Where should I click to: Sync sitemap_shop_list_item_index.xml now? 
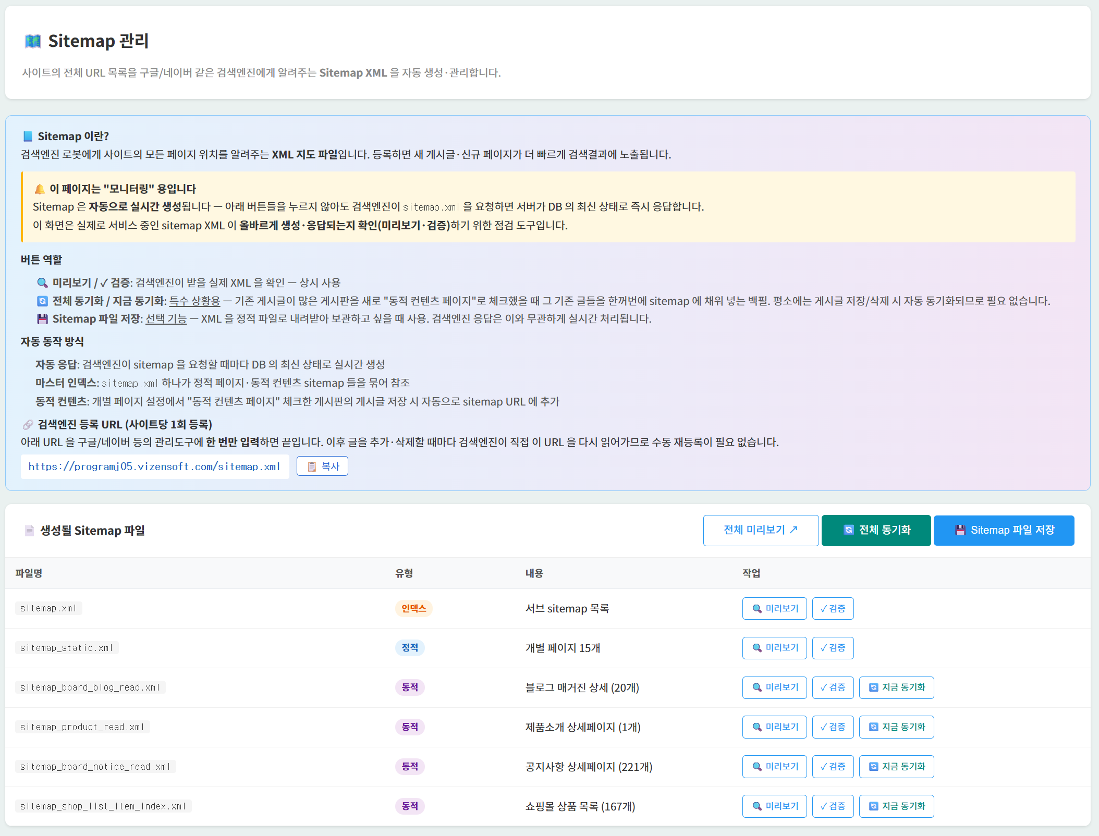point(896,806)
